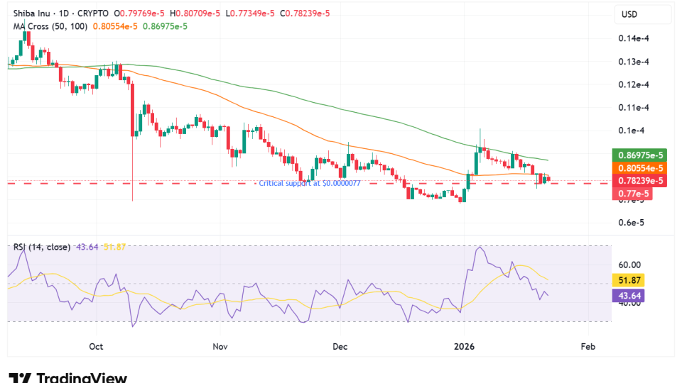Click the TradingView wordmark text
This screenshot has height=383, width=682.
81,378
